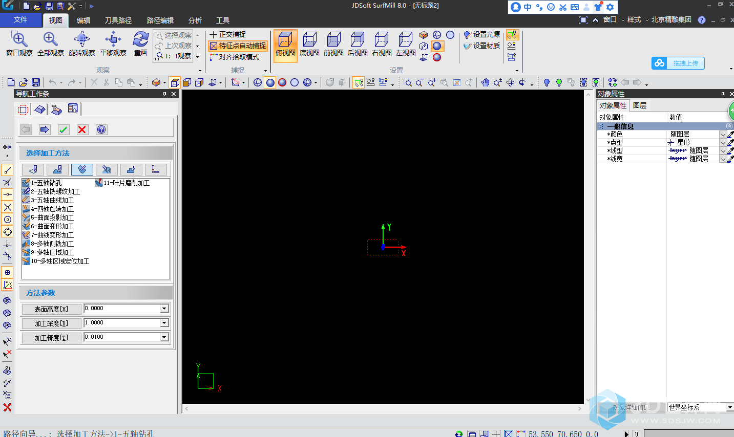Switch to the 刀具路径 ribbon tab
The image size is (734, 437).
(x=118, y=20)
